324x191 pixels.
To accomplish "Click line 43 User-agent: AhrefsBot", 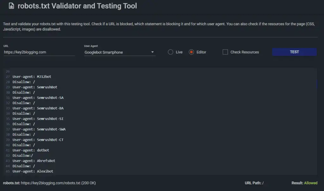I will click(34, 161).
